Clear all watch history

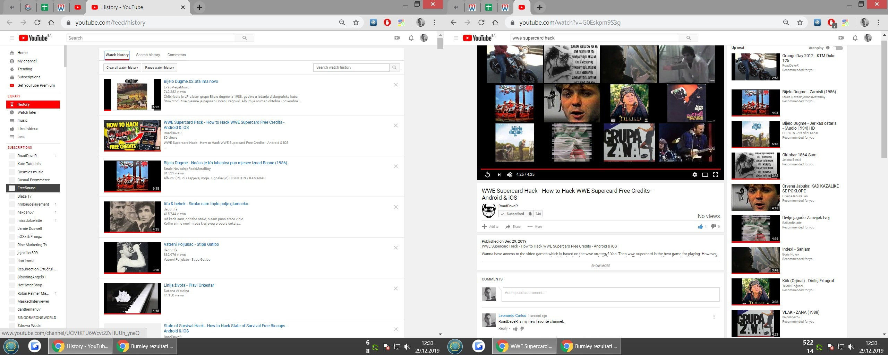[x=122, y=68]
